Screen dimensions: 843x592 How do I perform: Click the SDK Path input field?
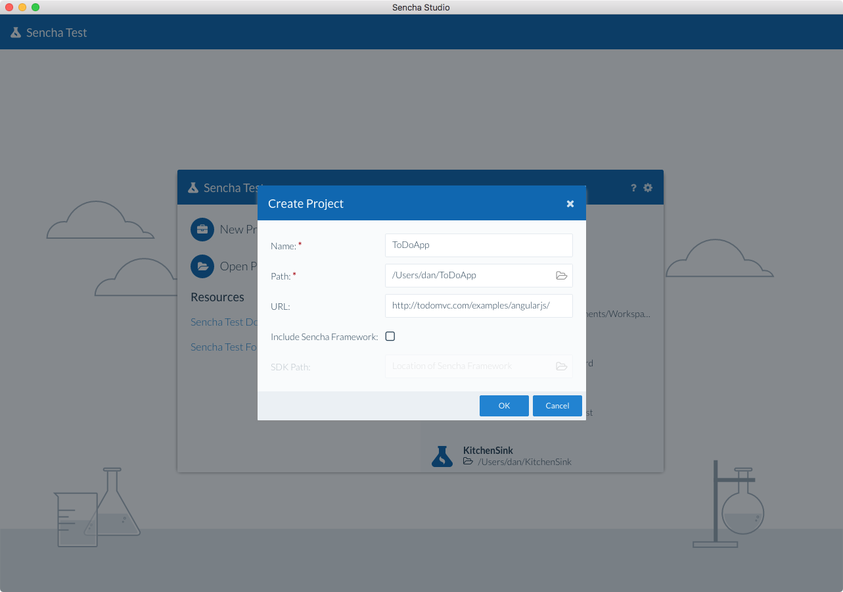tap(478, 366)
